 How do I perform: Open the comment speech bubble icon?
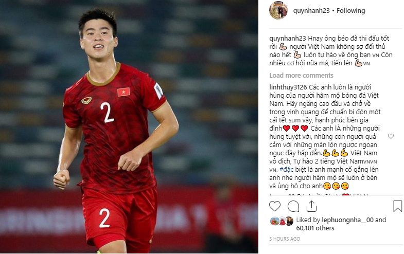(293, 206)
